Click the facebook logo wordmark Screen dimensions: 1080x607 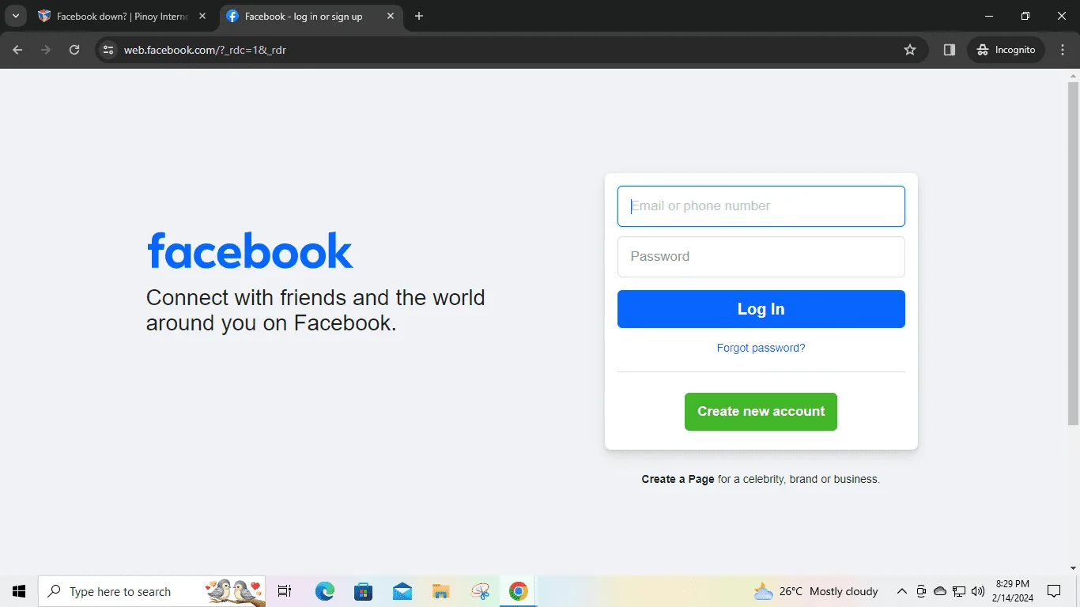[x=250, y=251]
